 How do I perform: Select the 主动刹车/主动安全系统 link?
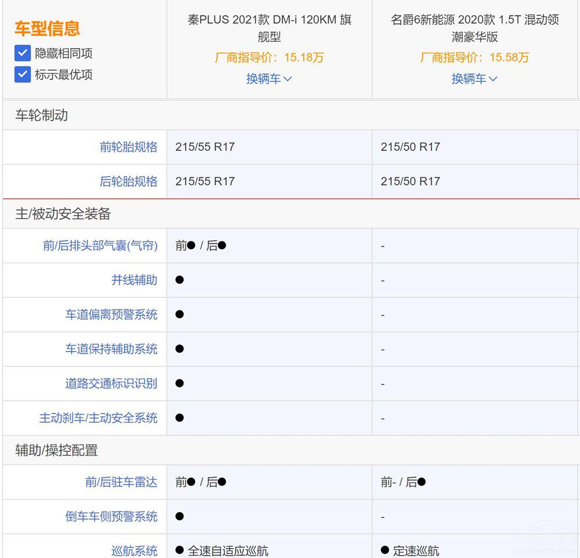point(98,418)
